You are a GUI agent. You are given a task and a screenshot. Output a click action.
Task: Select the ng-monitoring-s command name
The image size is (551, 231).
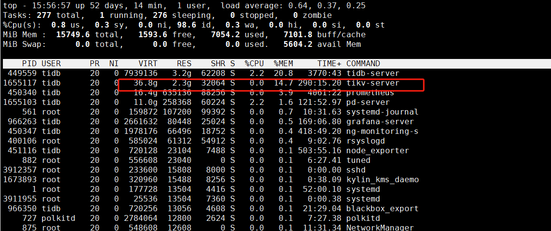click(x=383, y=131)
